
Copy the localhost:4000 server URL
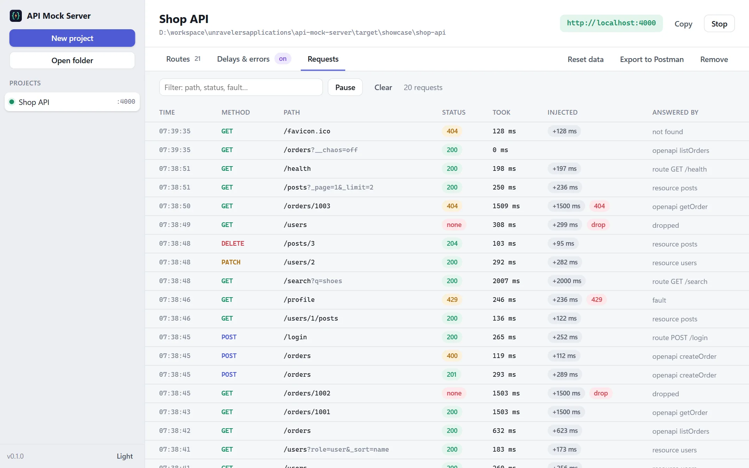pos(683,24)
